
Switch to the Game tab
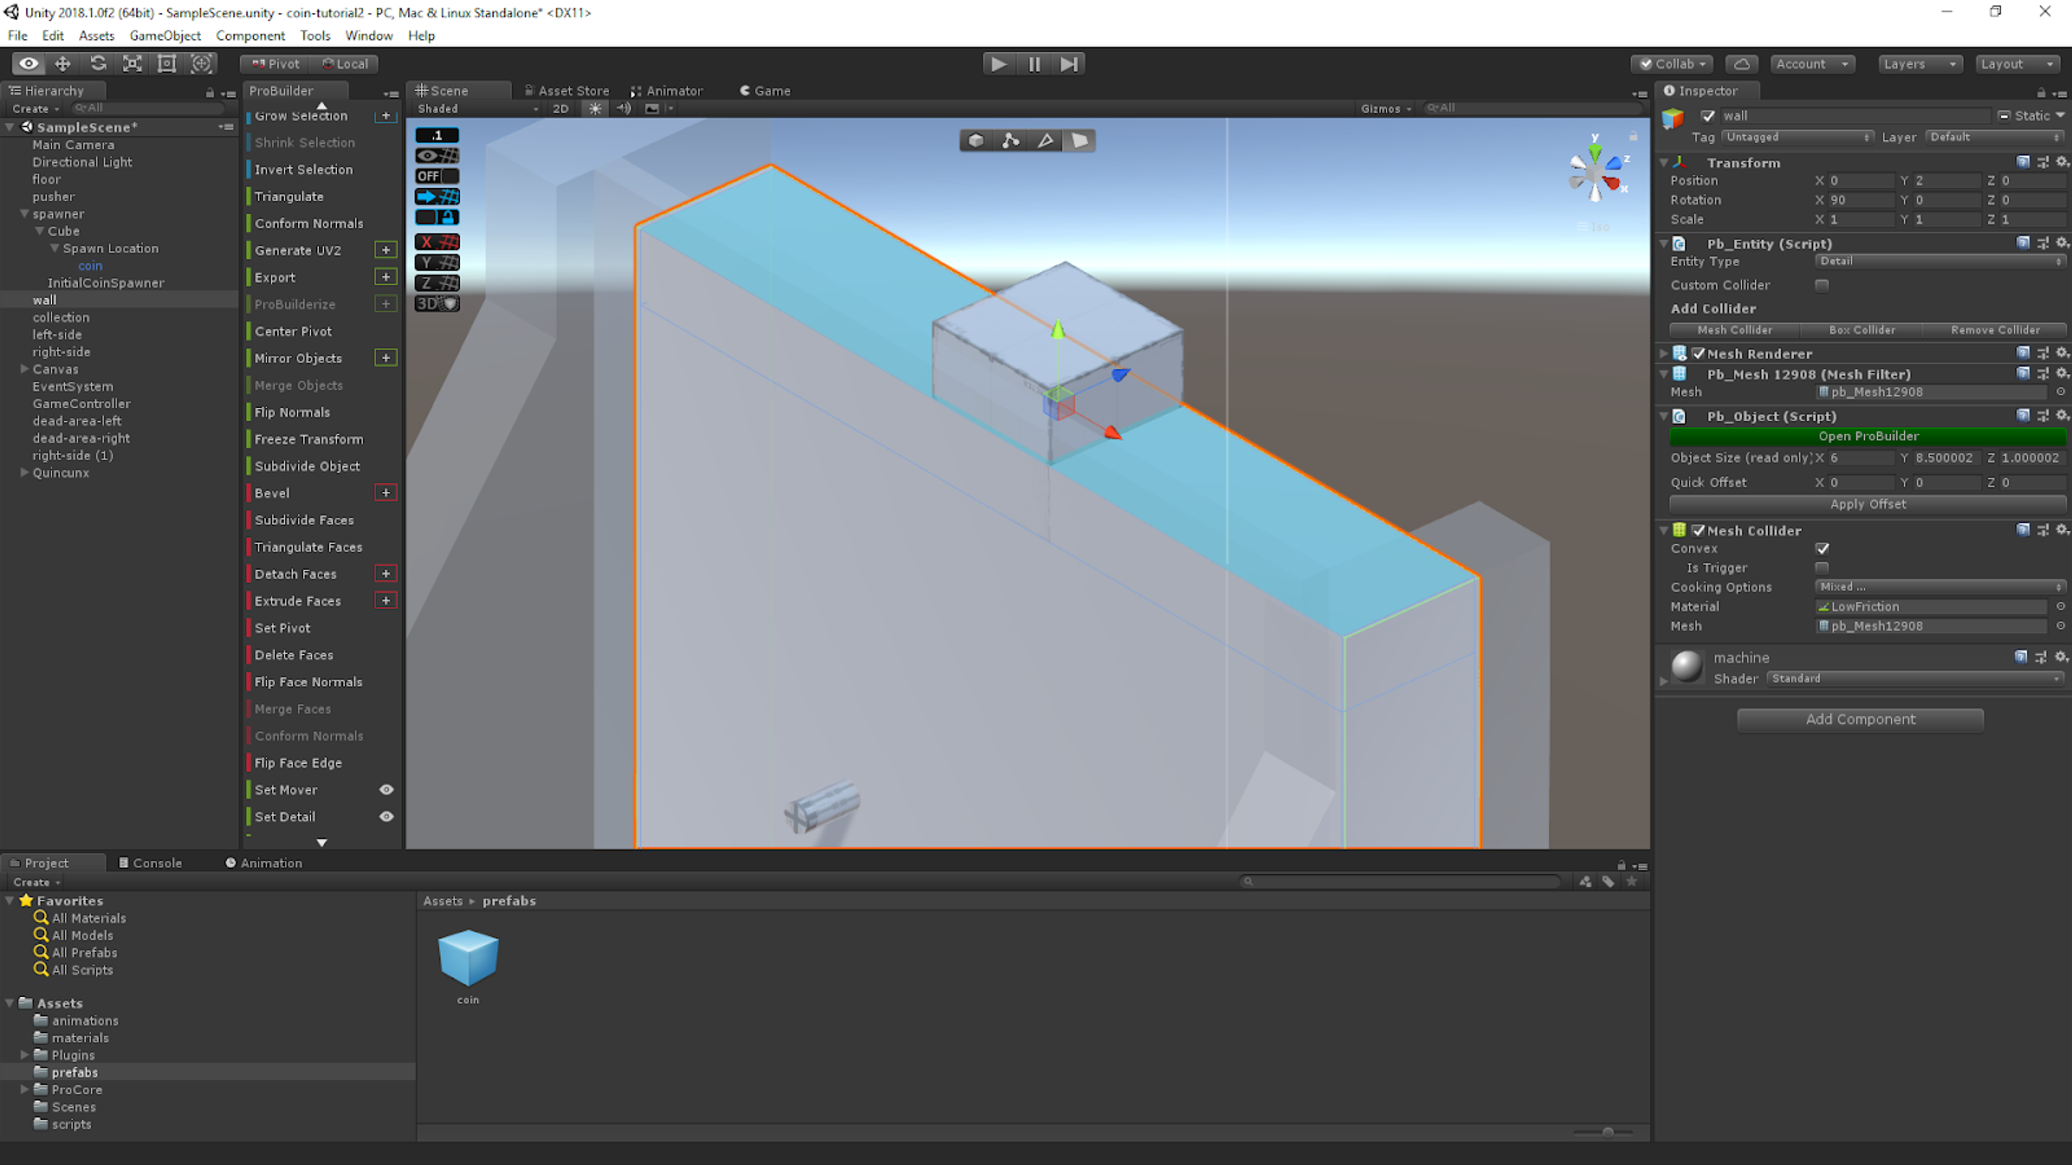coord(765,91)
